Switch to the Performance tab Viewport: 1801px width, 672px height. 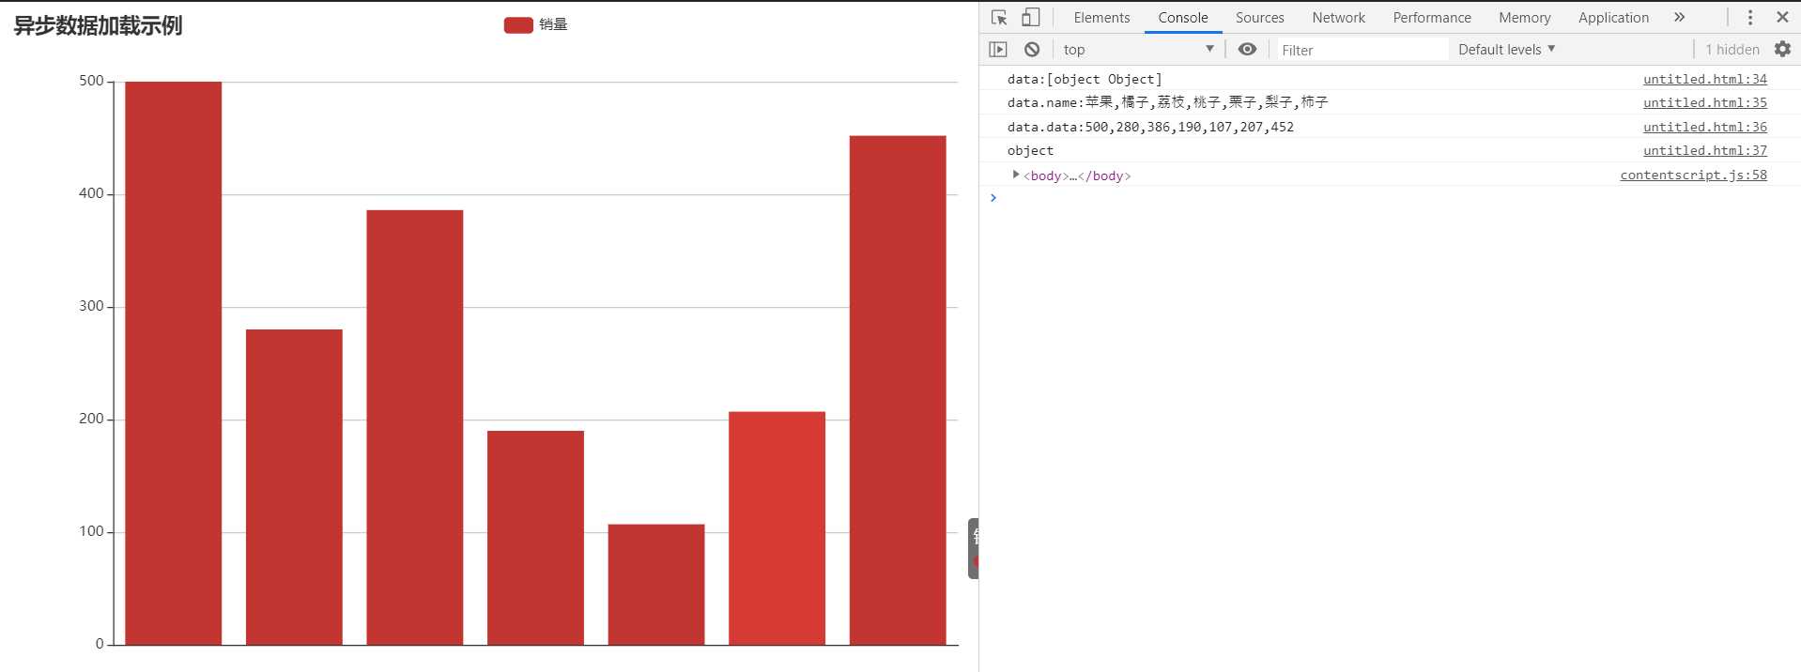point(1432,18)
